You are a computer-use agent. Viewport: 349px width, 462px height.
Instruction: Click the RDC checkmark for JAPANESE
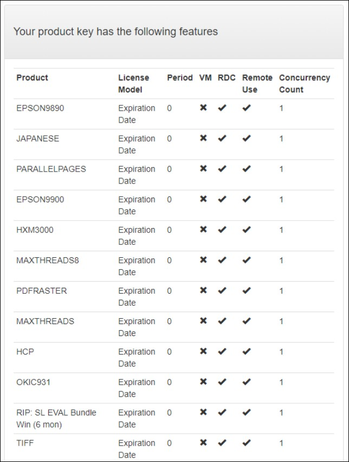click(x=222, y=138)
